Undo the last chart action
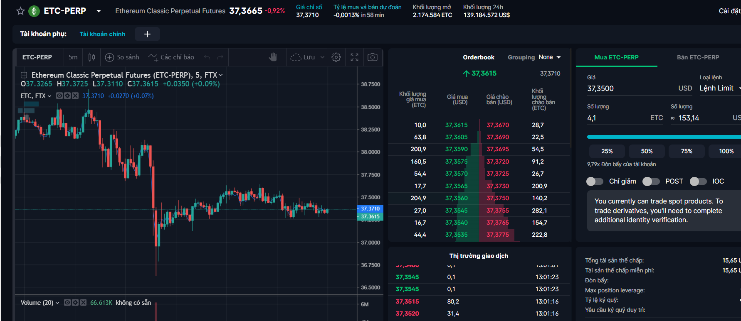 point(207,57)
